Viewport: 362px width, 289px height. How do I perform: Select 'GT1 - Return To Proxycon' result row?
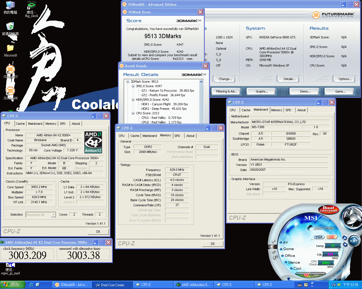pyautogui.click(x=168, y=91)
